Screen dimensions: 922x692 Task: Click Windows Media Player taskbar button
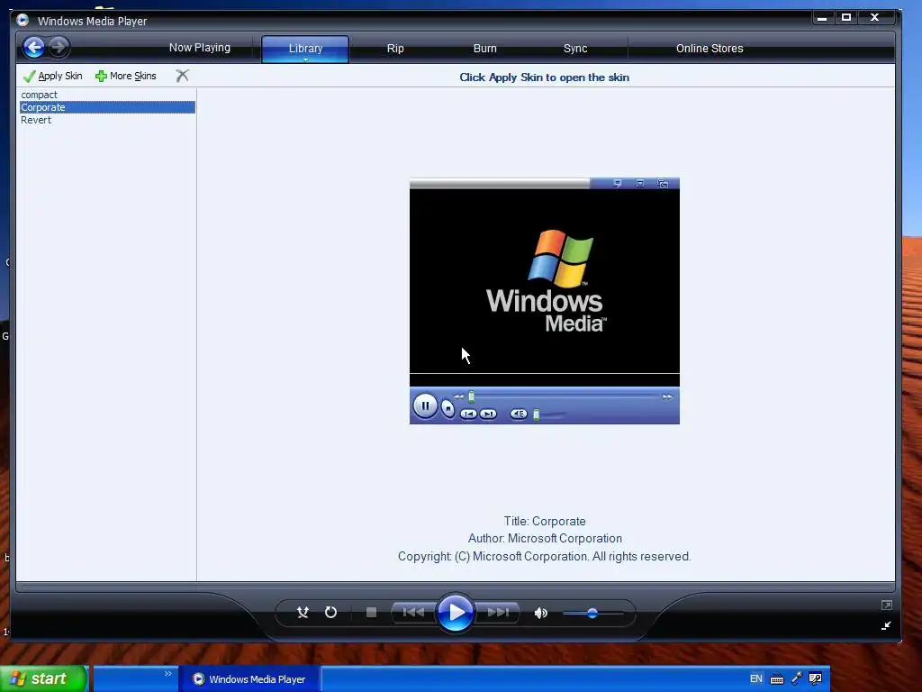pyautogui.click(x=250, y=679)
